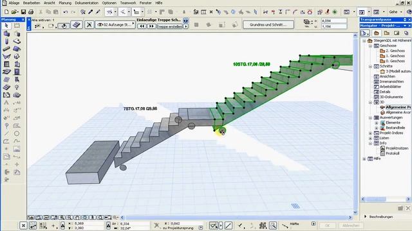Click the Navigator horizontal scrollbar
The image size is (412, 231).
pos(386,200)
